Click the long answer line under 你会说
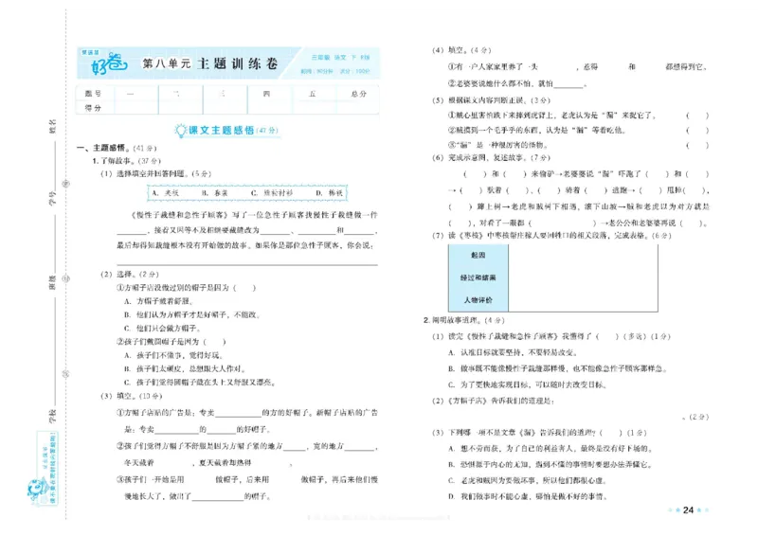 click(x=247, y=264)
